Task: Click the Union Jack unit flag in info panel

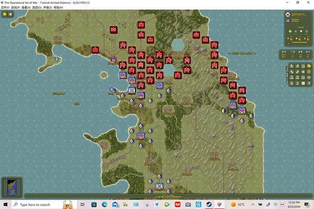Action: (x=288, y=20)
